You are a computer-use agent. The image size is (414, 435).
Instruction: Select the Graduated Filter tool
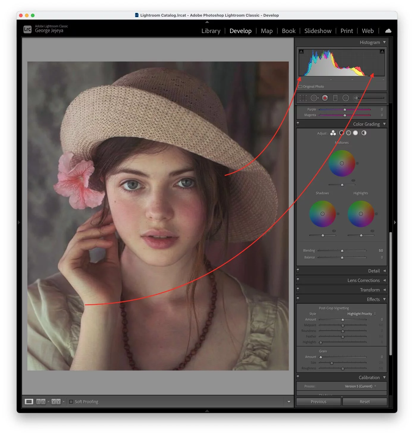click(x=335, y=98)
